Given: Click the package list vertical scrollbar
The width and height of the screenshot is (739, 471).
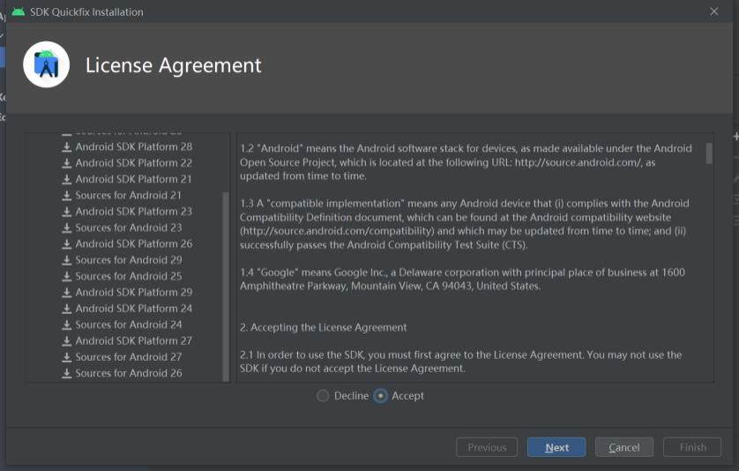Looking at the screenshot, I should click(x=226, y=282).
